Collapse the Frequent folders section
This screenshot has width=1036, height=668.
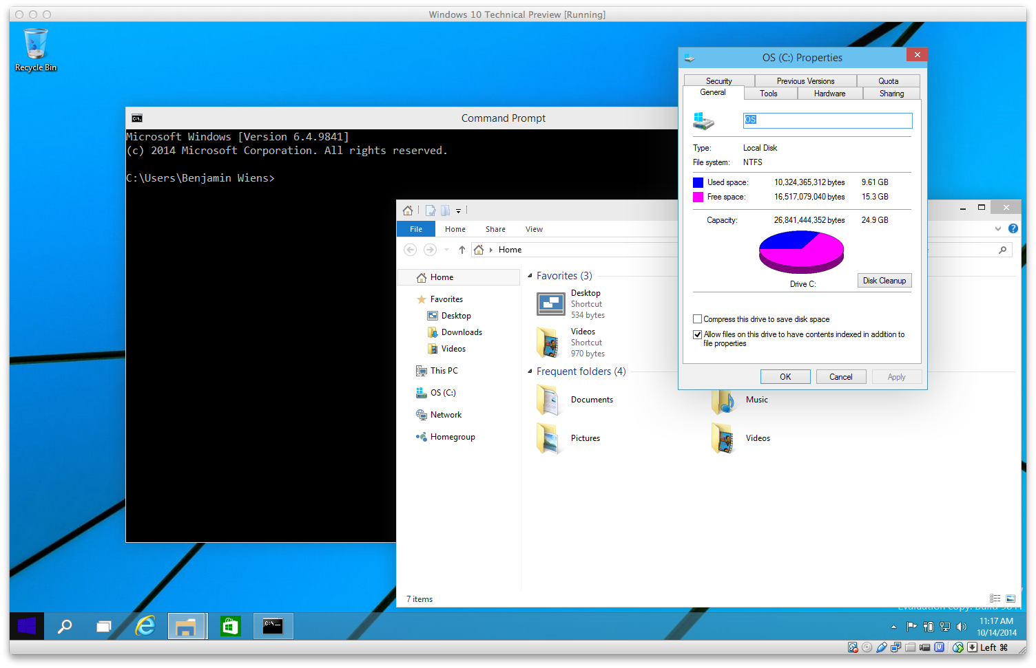coord(530,371)
